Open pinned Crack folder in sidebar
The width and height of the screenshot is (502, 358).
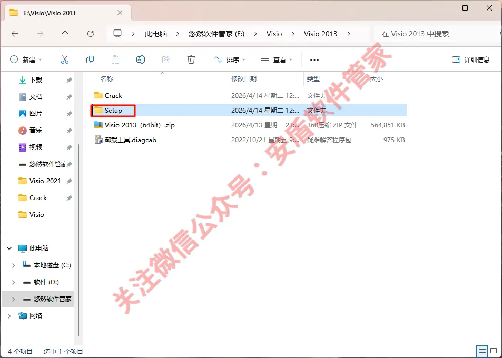tap(38, 198)
